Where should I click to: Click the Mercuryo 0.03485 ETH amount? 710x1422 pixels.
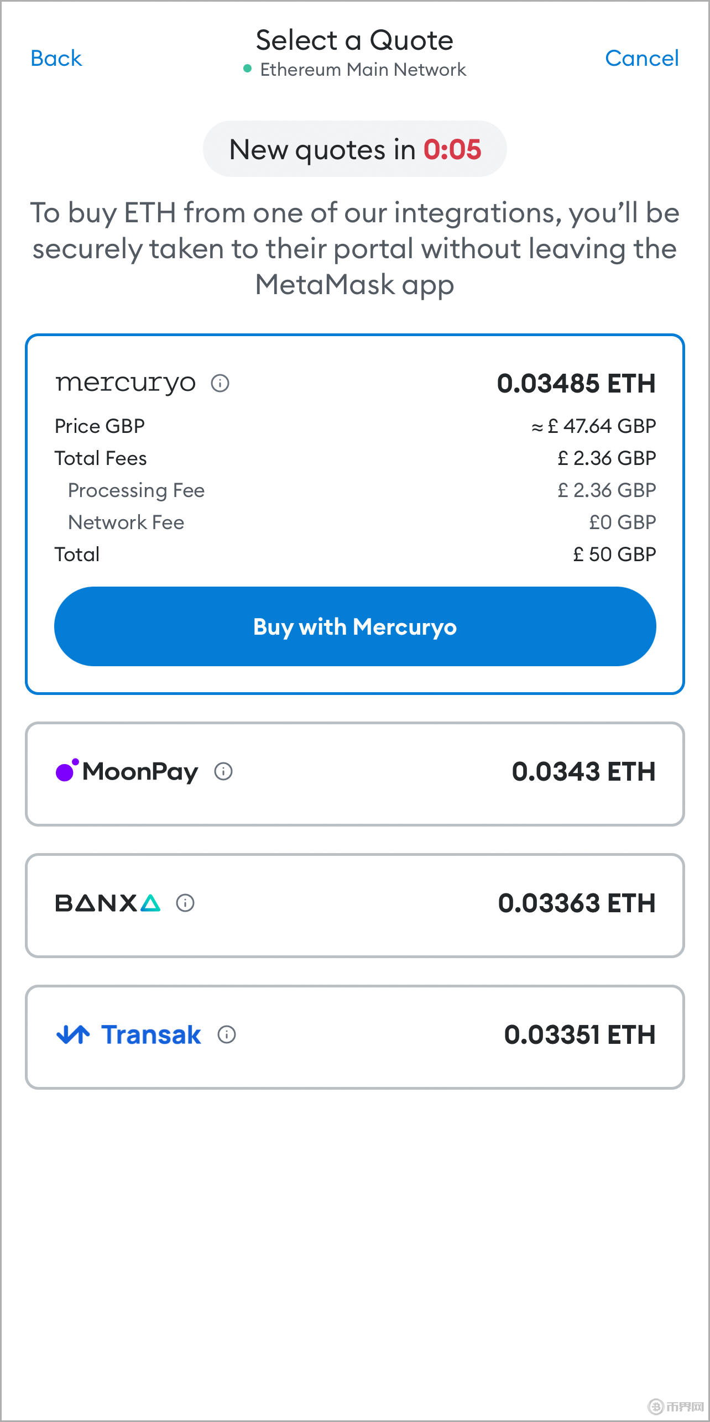(576, 383)
